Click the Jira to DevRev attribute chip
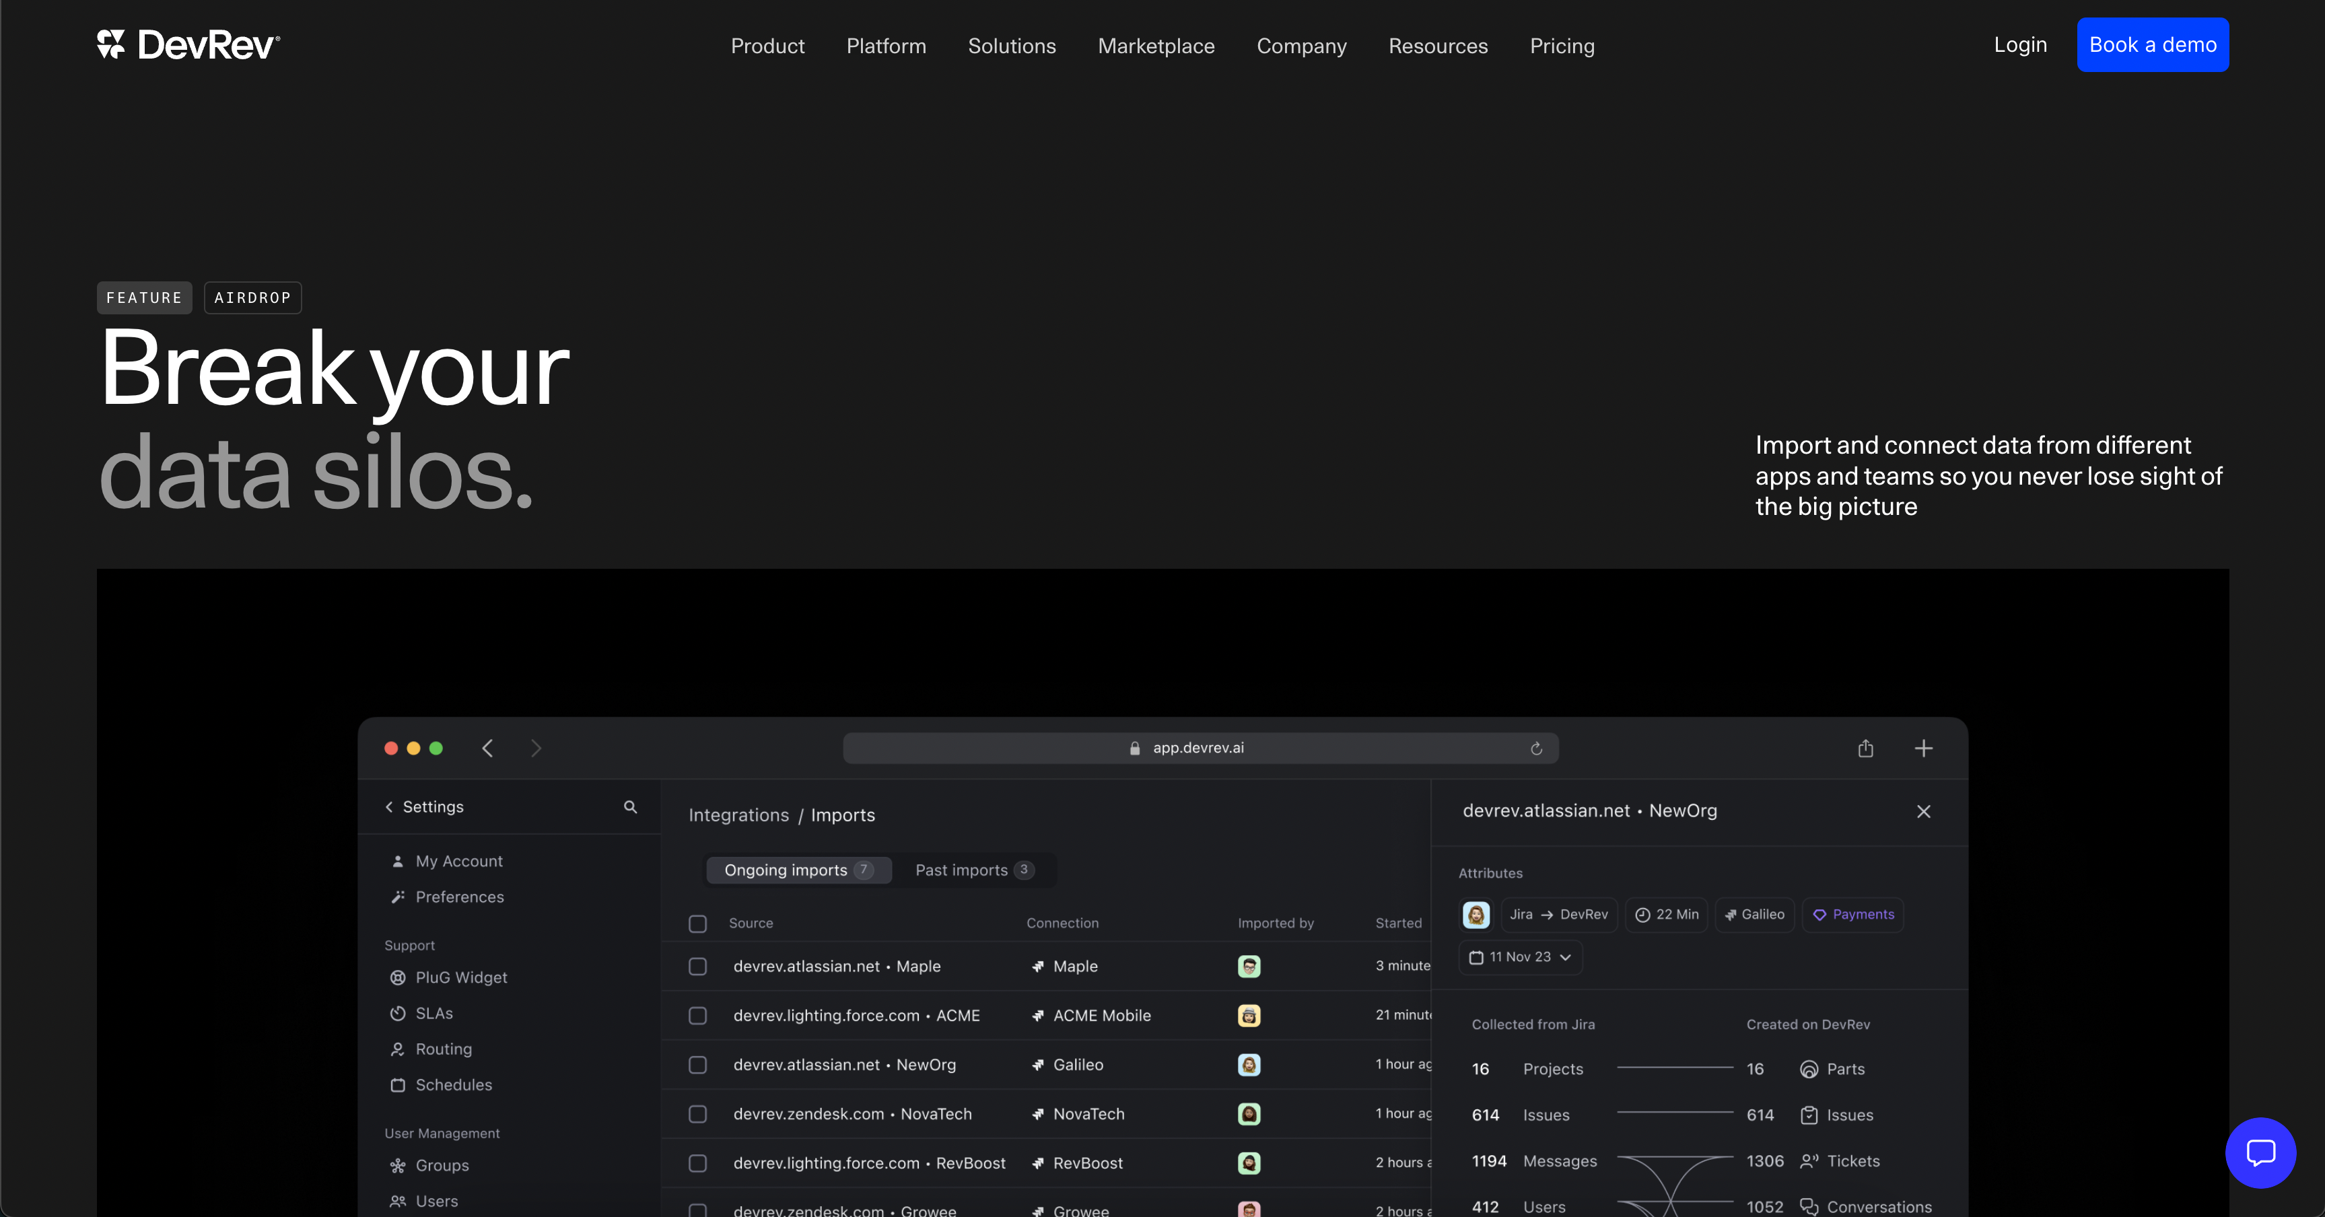Screen dimensions: 2325x1217 tap(1559, 915)
